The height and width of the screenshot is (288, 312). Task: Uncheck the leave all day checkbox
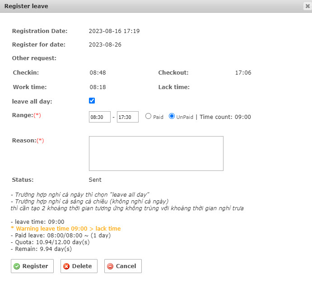click(92, 101)
